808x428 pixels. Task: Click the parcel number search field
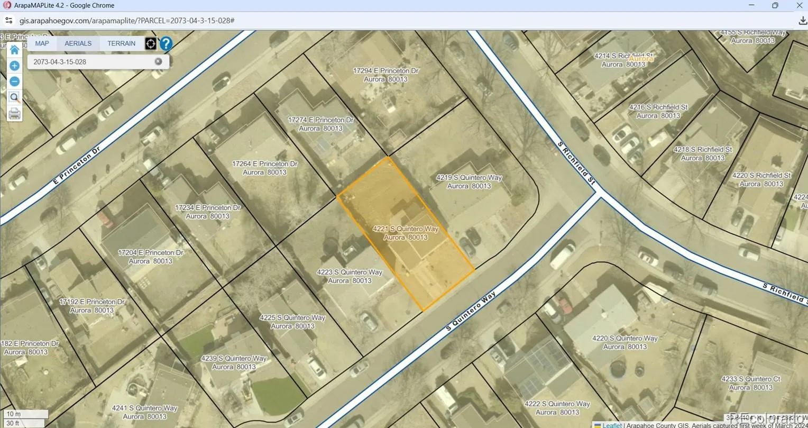[x=91, y=61]
